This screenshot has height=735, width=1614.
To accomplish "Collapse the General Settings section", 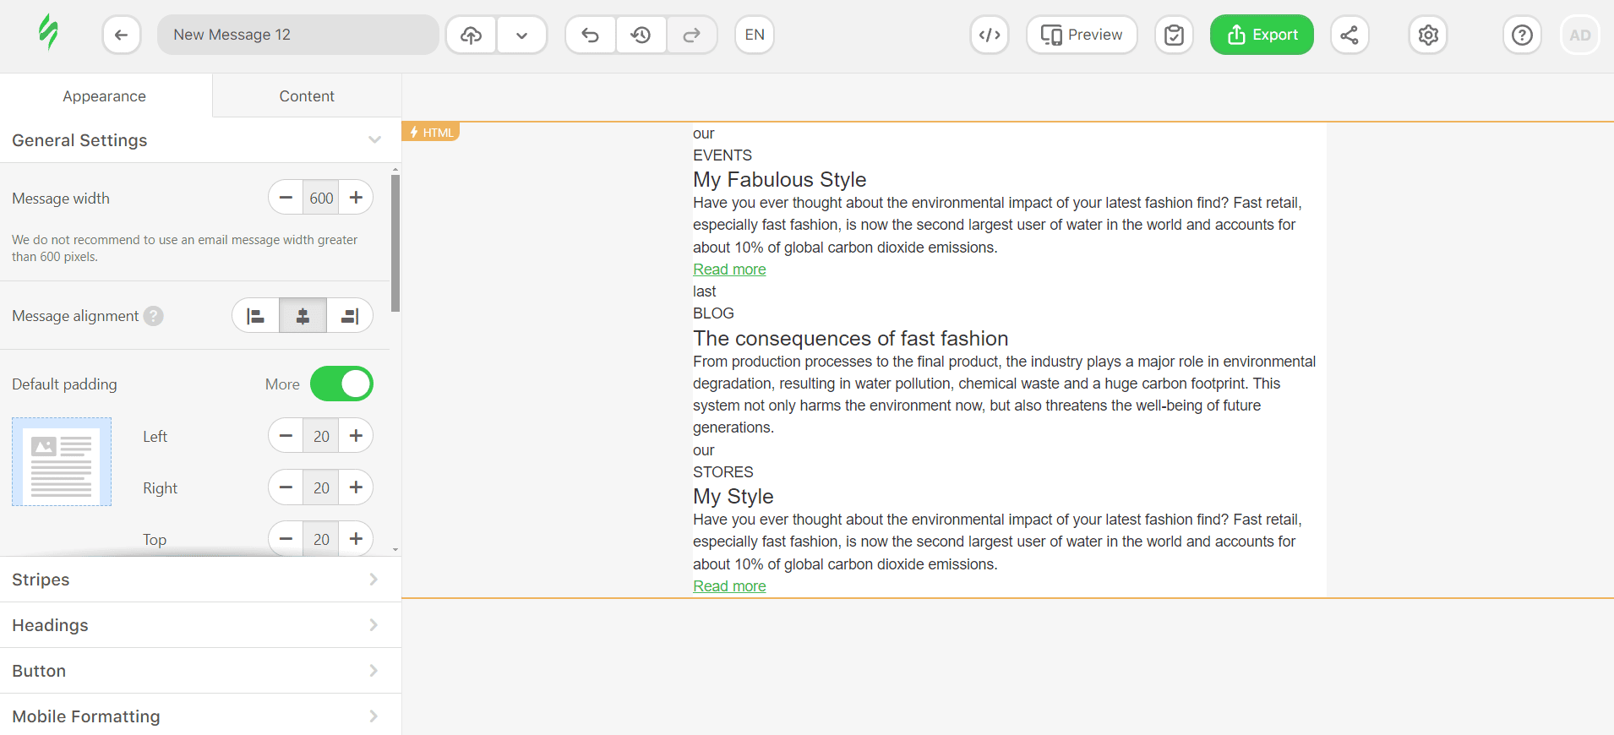I will pyautogui.click(x=200, y=140).
